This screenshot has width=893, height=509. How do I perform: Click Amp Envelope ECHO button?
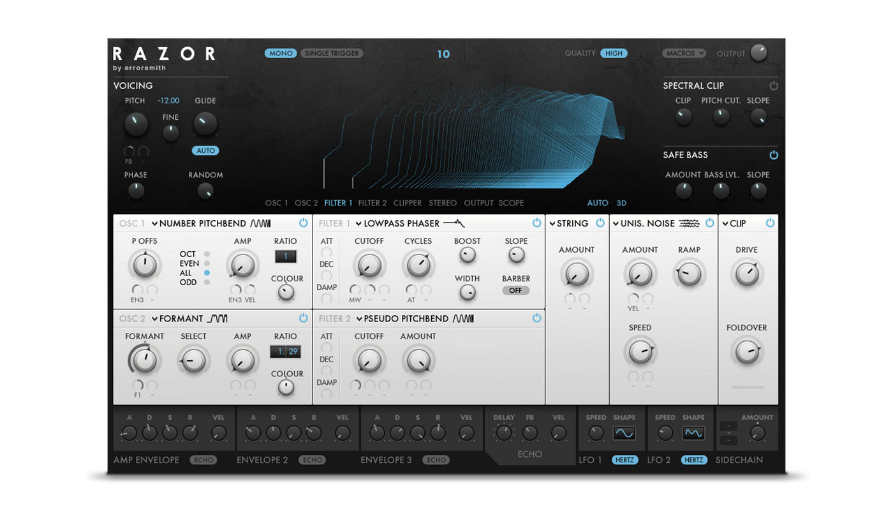204,460
